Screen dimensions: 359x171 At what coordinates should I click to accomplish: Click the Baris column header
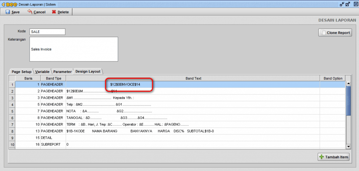tap(28, 78)
